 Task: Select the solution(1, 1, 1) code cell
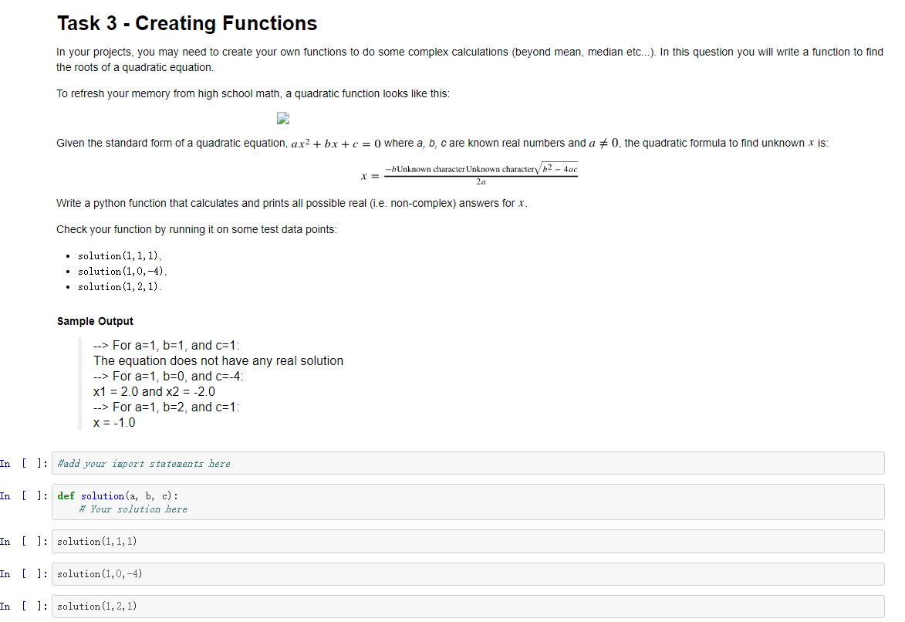309,541
